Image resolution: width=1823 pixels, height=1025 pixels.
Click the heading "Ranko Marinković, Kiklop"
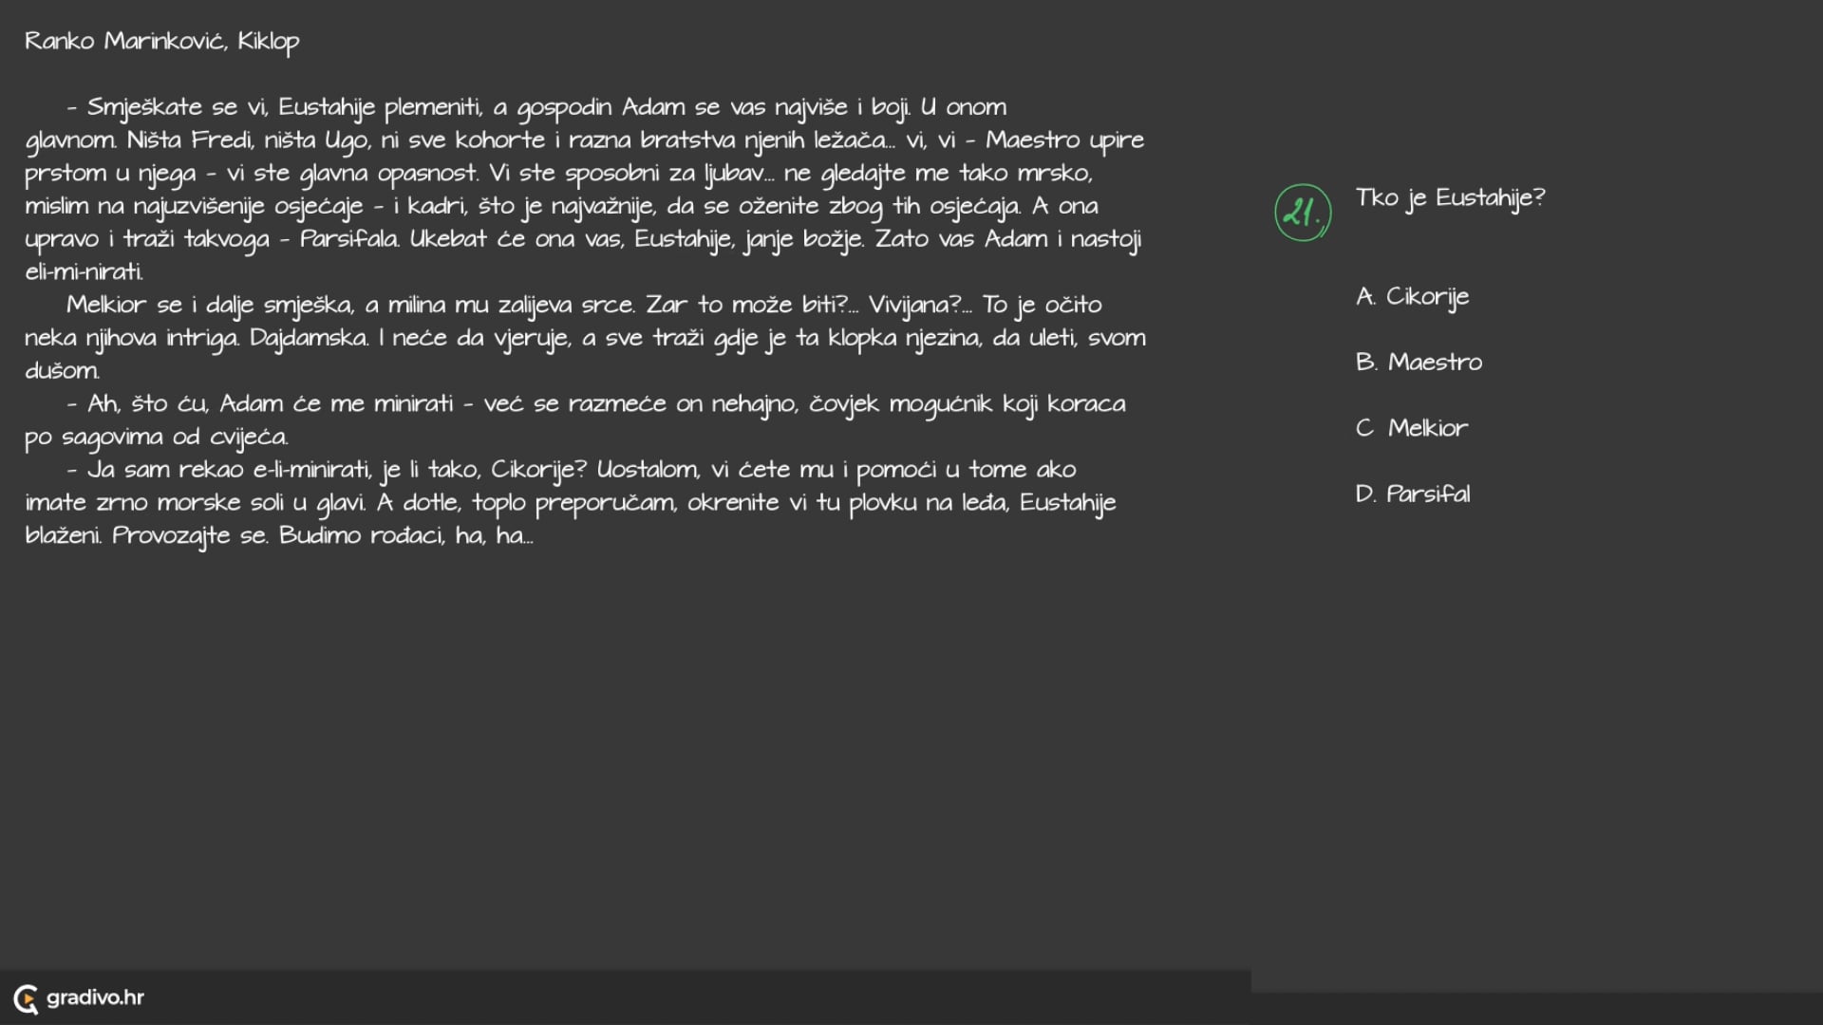coord(161,41)
